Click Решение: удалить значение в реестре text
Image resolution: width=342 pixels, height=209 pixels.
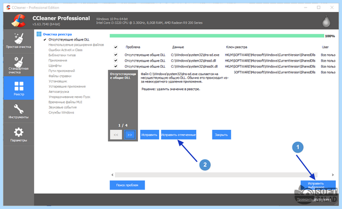click(171, 89)
